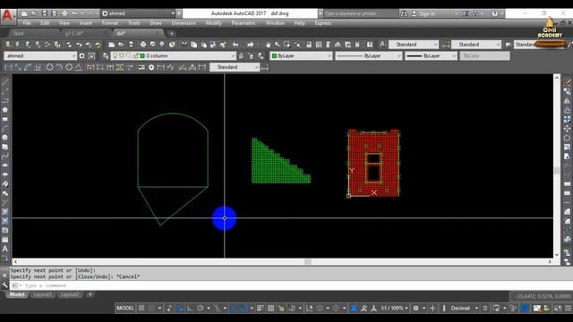Click the Open file icon in Quick Access toolbar

(x=34, y=13)
